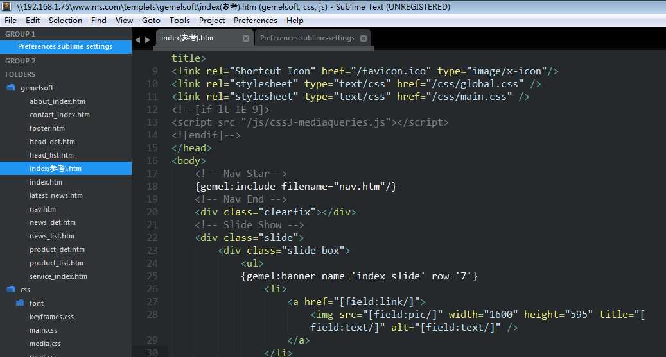Open the View menu
This screenshot has height=357, width=666.
tap(124, 21)
